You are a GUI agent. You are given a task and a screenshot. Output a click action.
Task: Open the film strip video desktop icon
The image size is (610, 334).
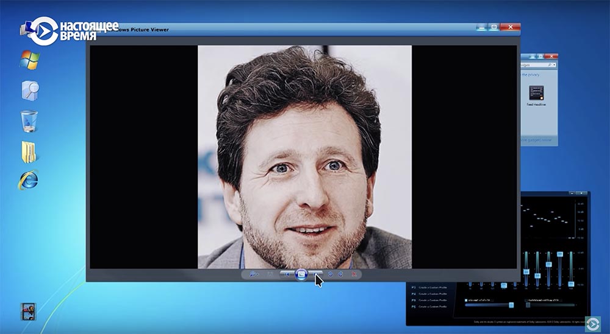[x=28, y=311]
